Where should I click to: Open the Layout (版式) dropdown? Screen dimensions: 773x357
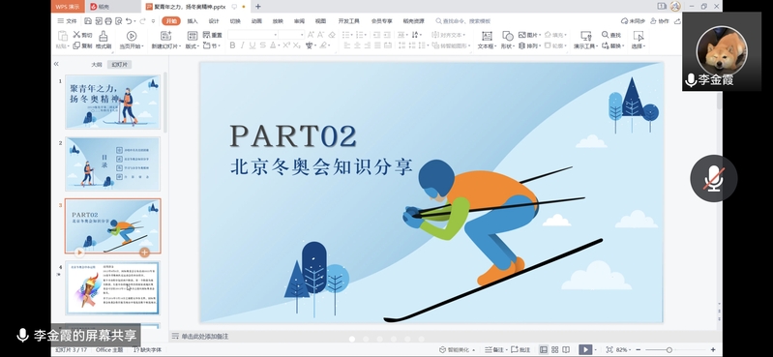193,46
